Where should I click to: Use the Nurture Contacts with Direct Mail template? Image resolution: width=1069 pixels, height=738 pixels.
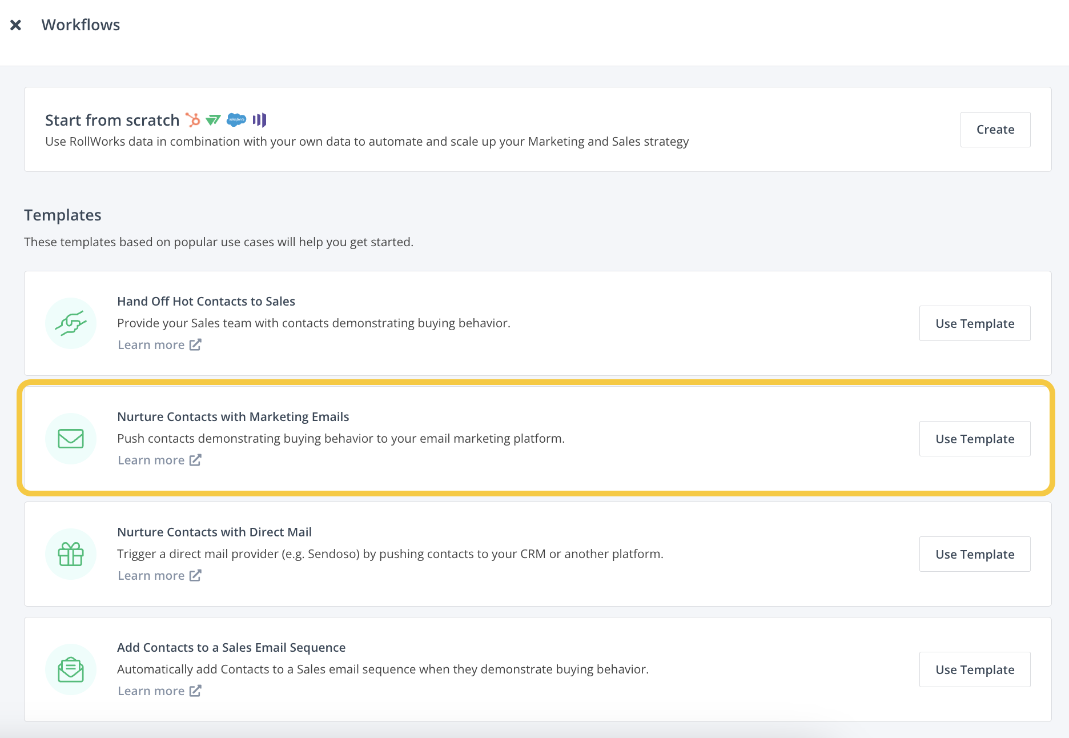pyautogui.click(x=975, y=554)
